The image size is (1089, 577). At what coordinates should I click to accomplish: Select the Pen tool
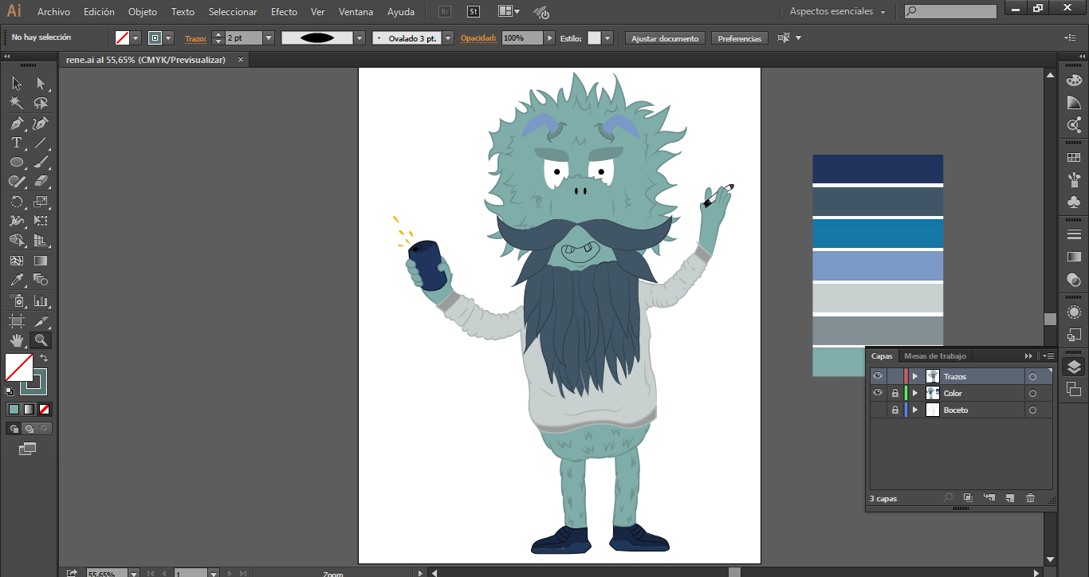[17, 124]
